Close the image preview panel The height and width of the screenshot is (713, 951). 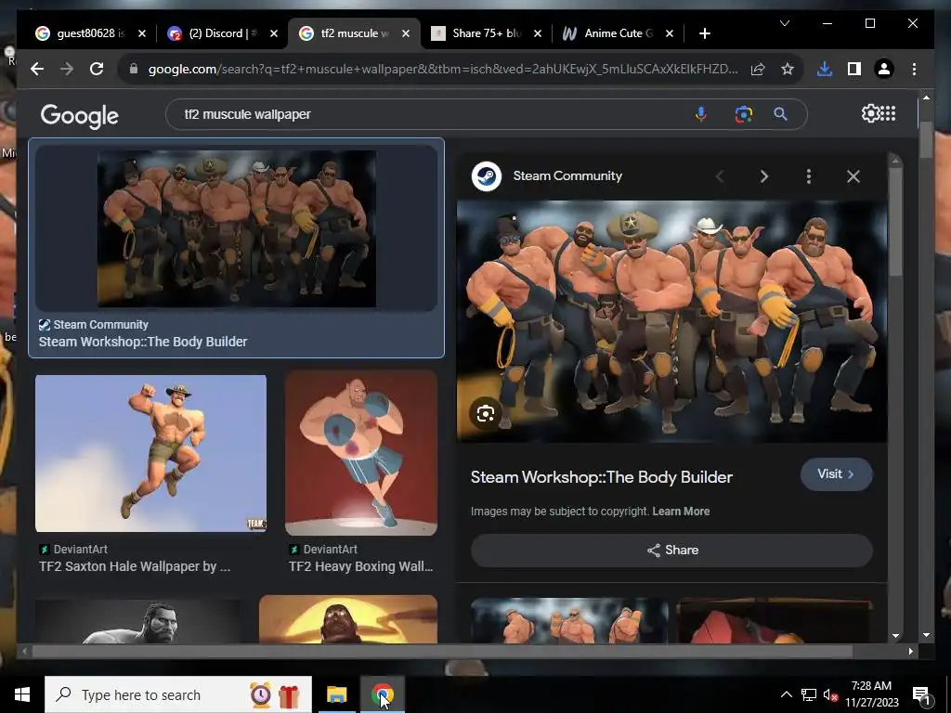853,176
